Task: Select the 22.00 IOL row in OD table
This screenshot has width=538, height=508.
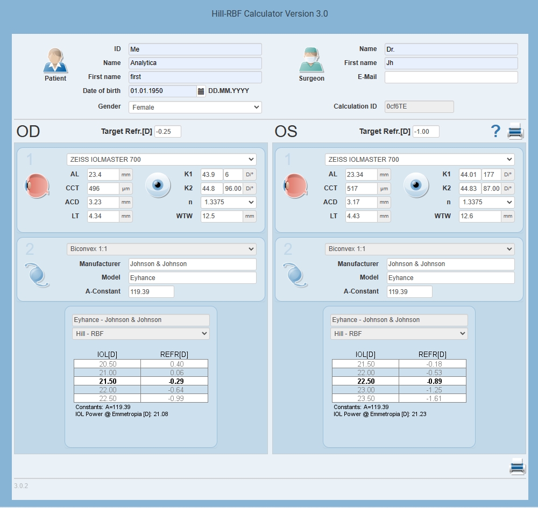Action: pyautogui.click(x=140, y=390)
